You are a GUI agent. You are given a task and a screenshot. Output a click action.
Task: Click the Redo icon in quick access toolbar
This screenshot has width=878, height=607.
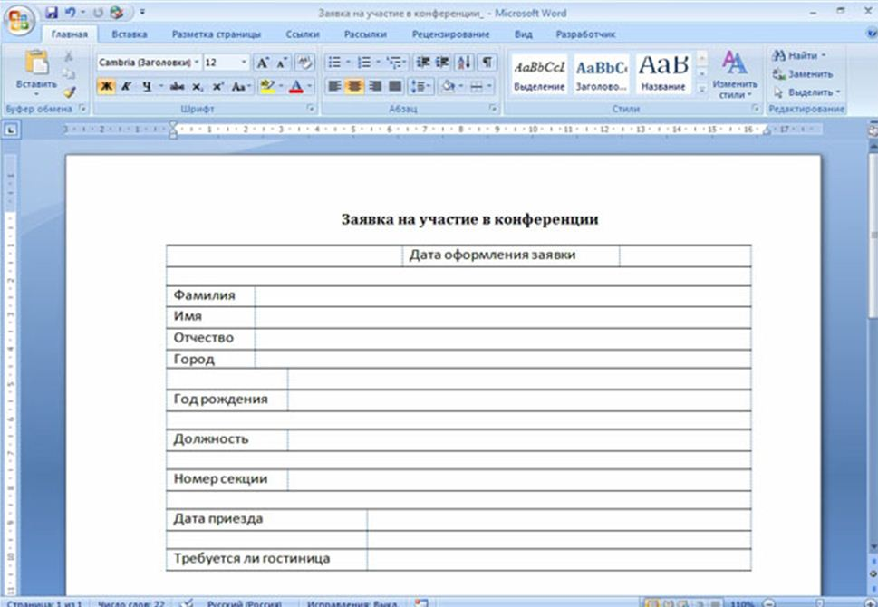[98, 13]
